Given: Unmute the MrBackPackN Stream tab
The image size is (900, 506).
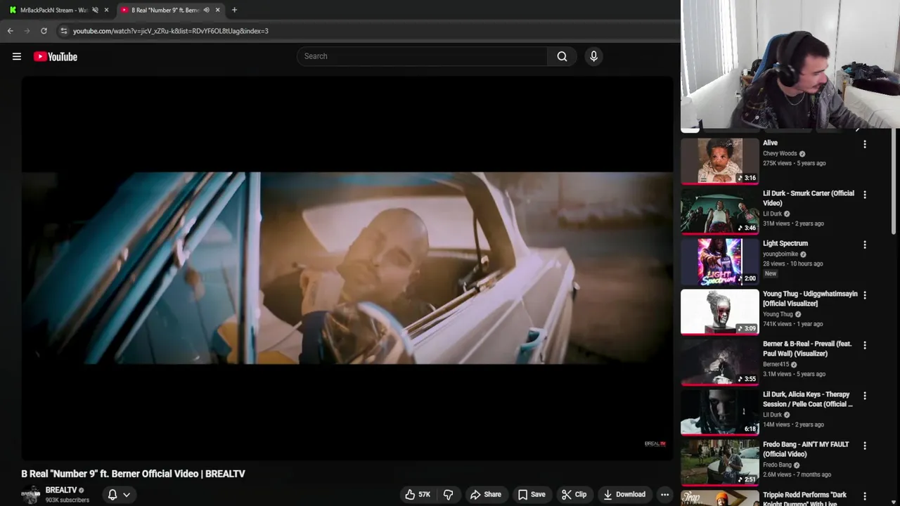Looking at the screenshot, I should 95,10.
